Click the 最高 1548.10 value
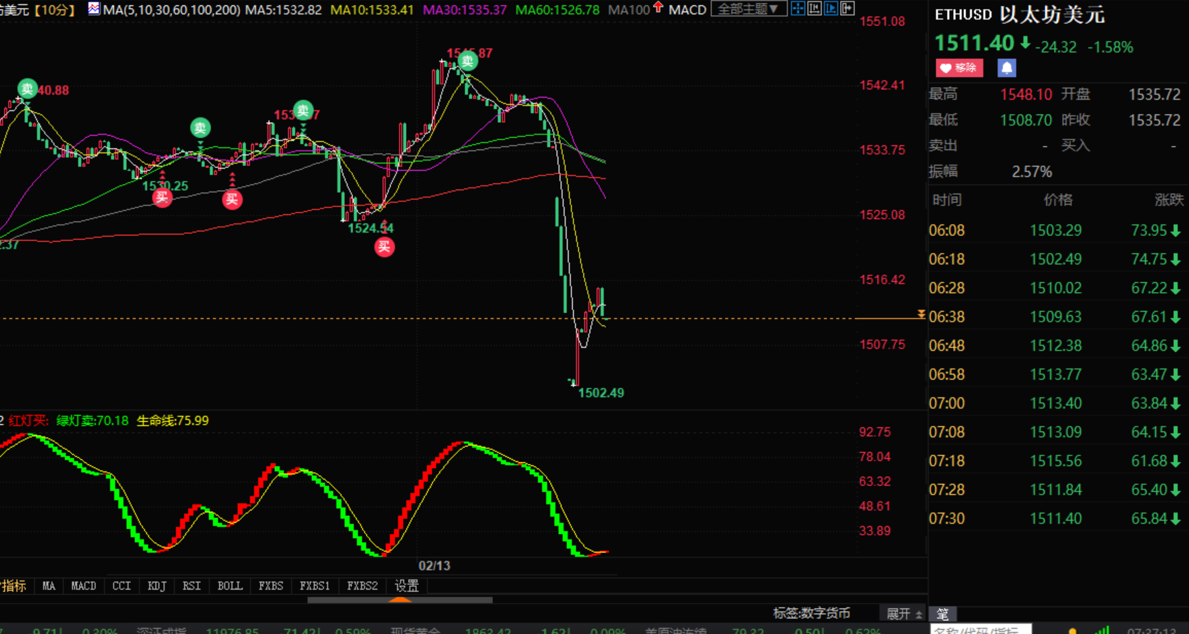This screenshot has width=1189, height=634. coord(1026,95)
